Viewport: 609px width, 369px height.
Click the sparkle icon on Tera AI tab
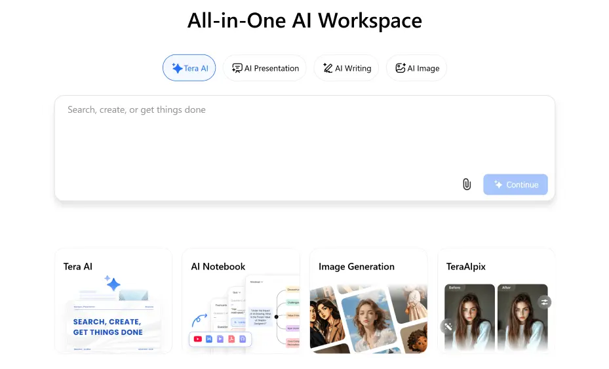point(177,68)
